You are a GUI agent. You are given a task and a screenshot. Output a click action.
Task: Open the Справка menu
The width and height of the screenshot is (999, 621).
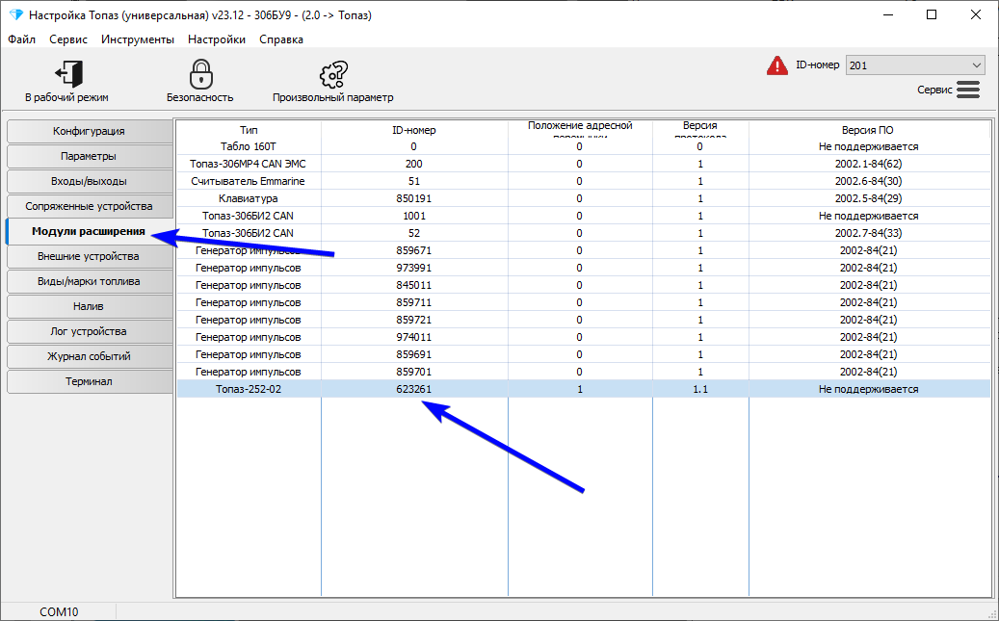(x=281, y=39)
